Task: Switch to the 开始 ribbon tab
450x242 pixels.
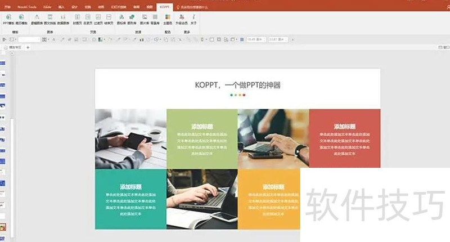Action: pyautogui.click(x=7, y=7)
